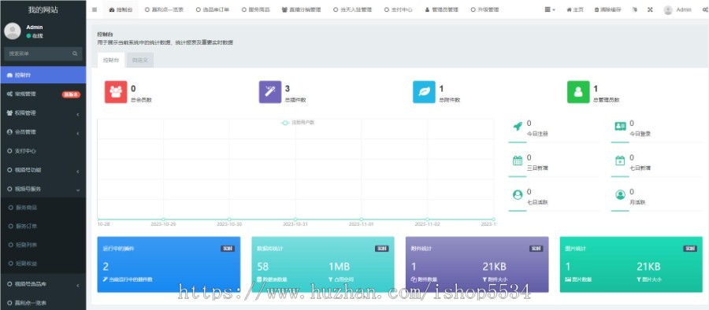This screenshot has width=709, height=310.
Task: Open 支付中心 in the left sidebar
Action: pyautogui.click(x=43, y=151)
